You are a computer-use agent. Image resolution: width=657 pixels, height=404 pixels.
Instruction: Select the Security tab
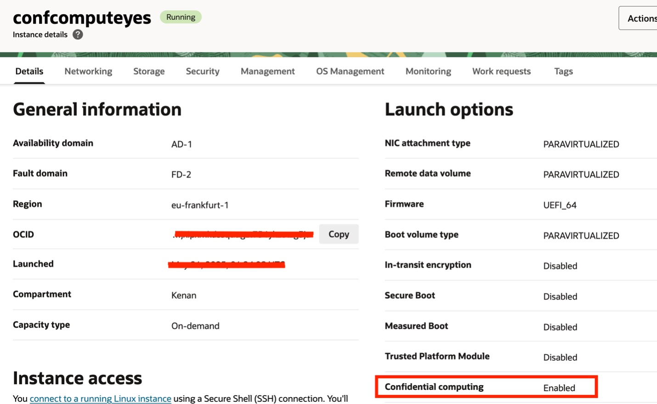pos(202,71)
